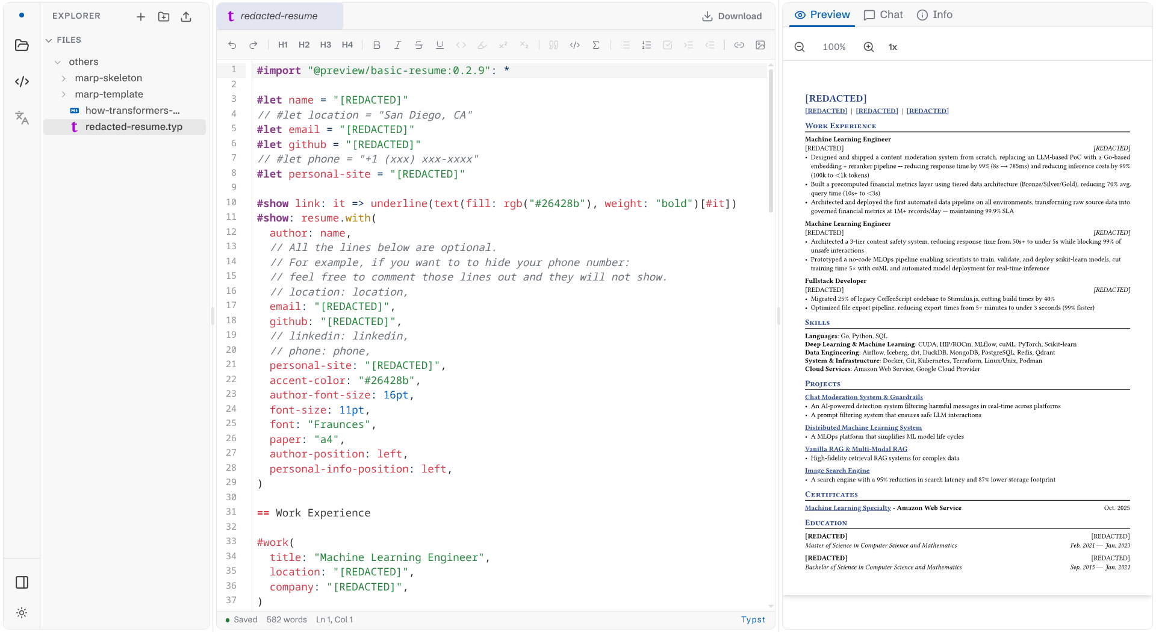Apply italic formatting from the toolbar
The width and height of the screenshot is (1156, 632).
(397, 45)
